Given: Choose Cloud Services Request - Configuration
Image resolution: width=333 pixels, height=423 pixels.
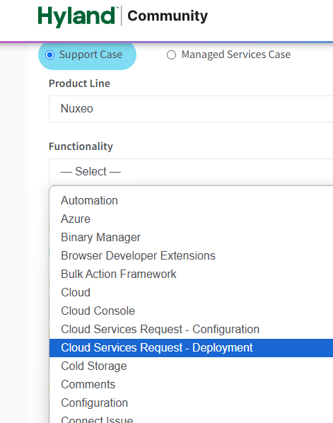Looking at the screenshot, I should (x=191, y=329).
